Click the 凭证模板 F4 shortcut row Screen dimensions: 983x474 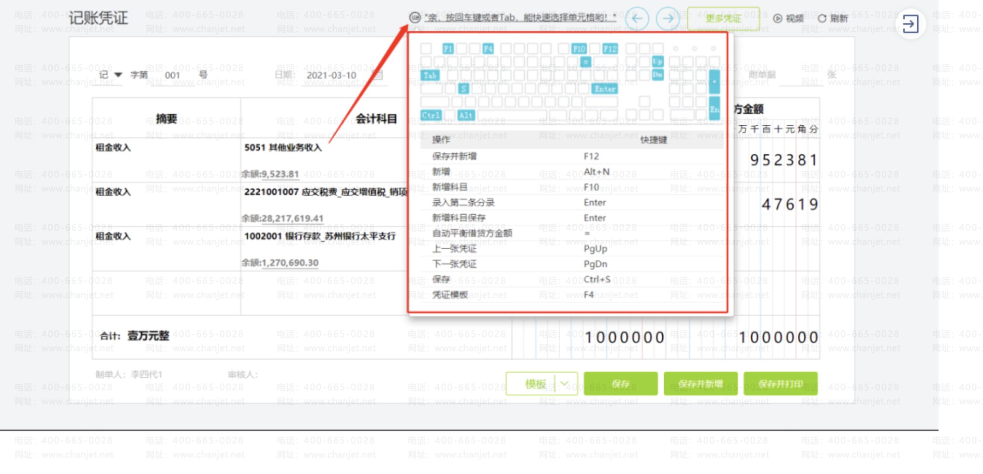[572, 295]
